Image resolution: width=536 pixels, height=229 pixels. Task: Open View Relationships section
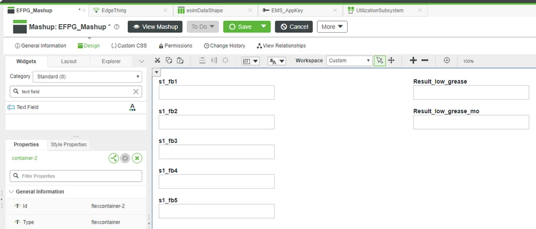pos(281,46)
